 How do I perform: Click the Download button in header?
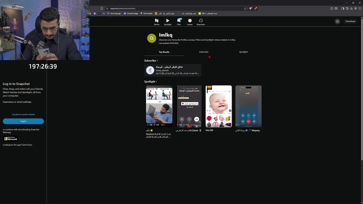[350, 21]
